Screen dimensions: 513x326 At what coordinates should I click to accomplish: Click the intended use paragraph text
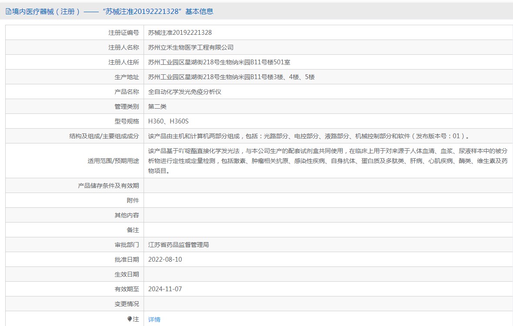[327, 161]
